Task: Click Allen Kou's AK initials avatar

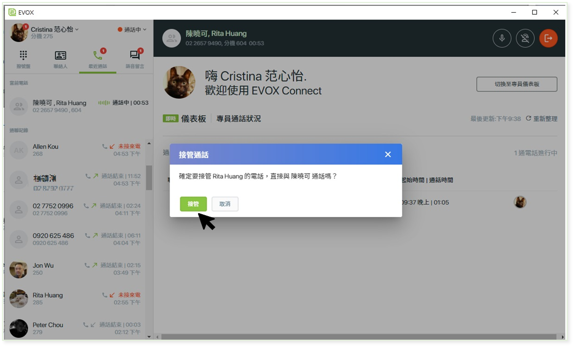Action: pos(18,150)
